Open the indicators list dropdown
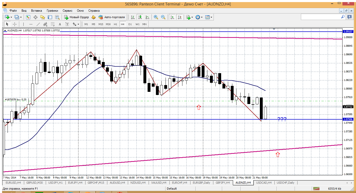The height and width of the screenshot is (193, 356). 192,17
